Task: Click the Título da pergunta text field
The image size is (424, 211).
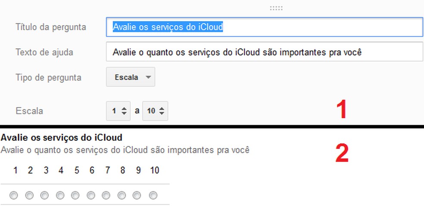Action: [x=264, y=27]
